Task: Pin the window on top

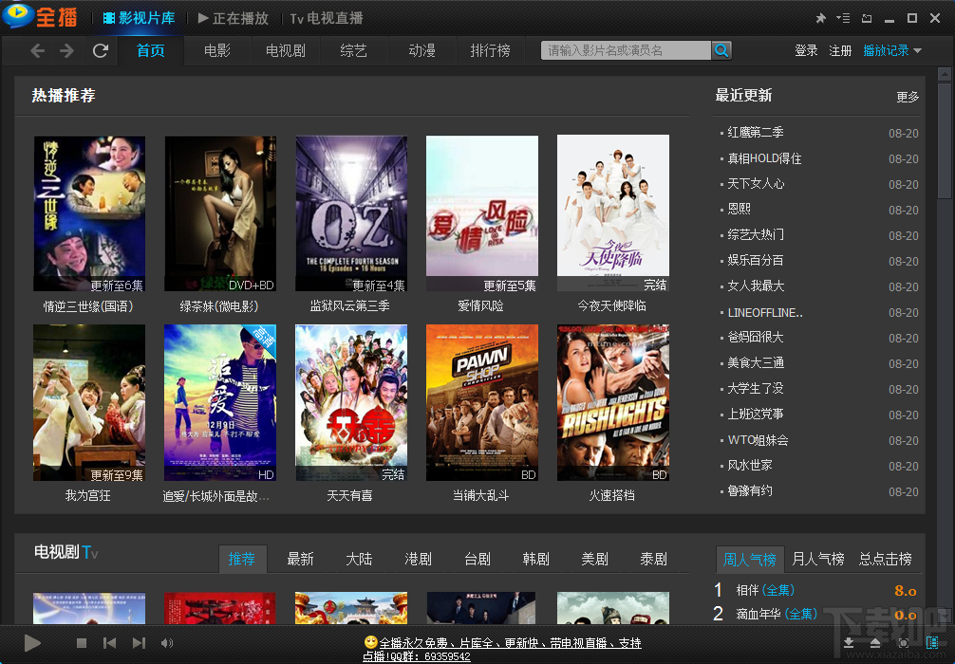Action: tap(820, 18)
